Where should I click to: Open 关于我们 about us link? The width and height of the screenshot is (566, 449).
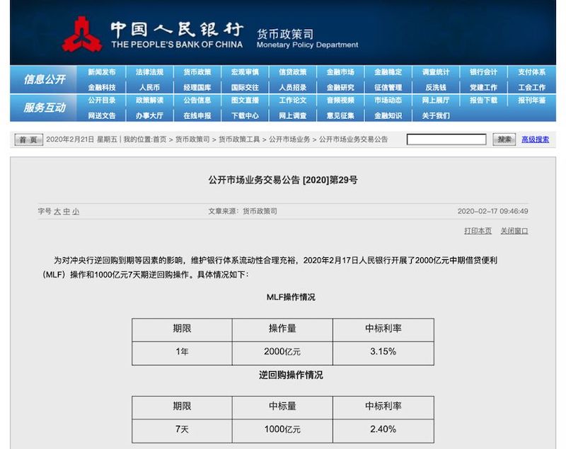coord(436,115)
